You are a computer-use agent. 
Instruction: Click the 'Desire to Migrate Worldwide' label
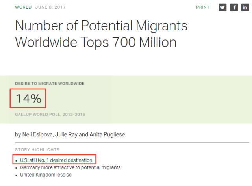[x=50, y=84]
